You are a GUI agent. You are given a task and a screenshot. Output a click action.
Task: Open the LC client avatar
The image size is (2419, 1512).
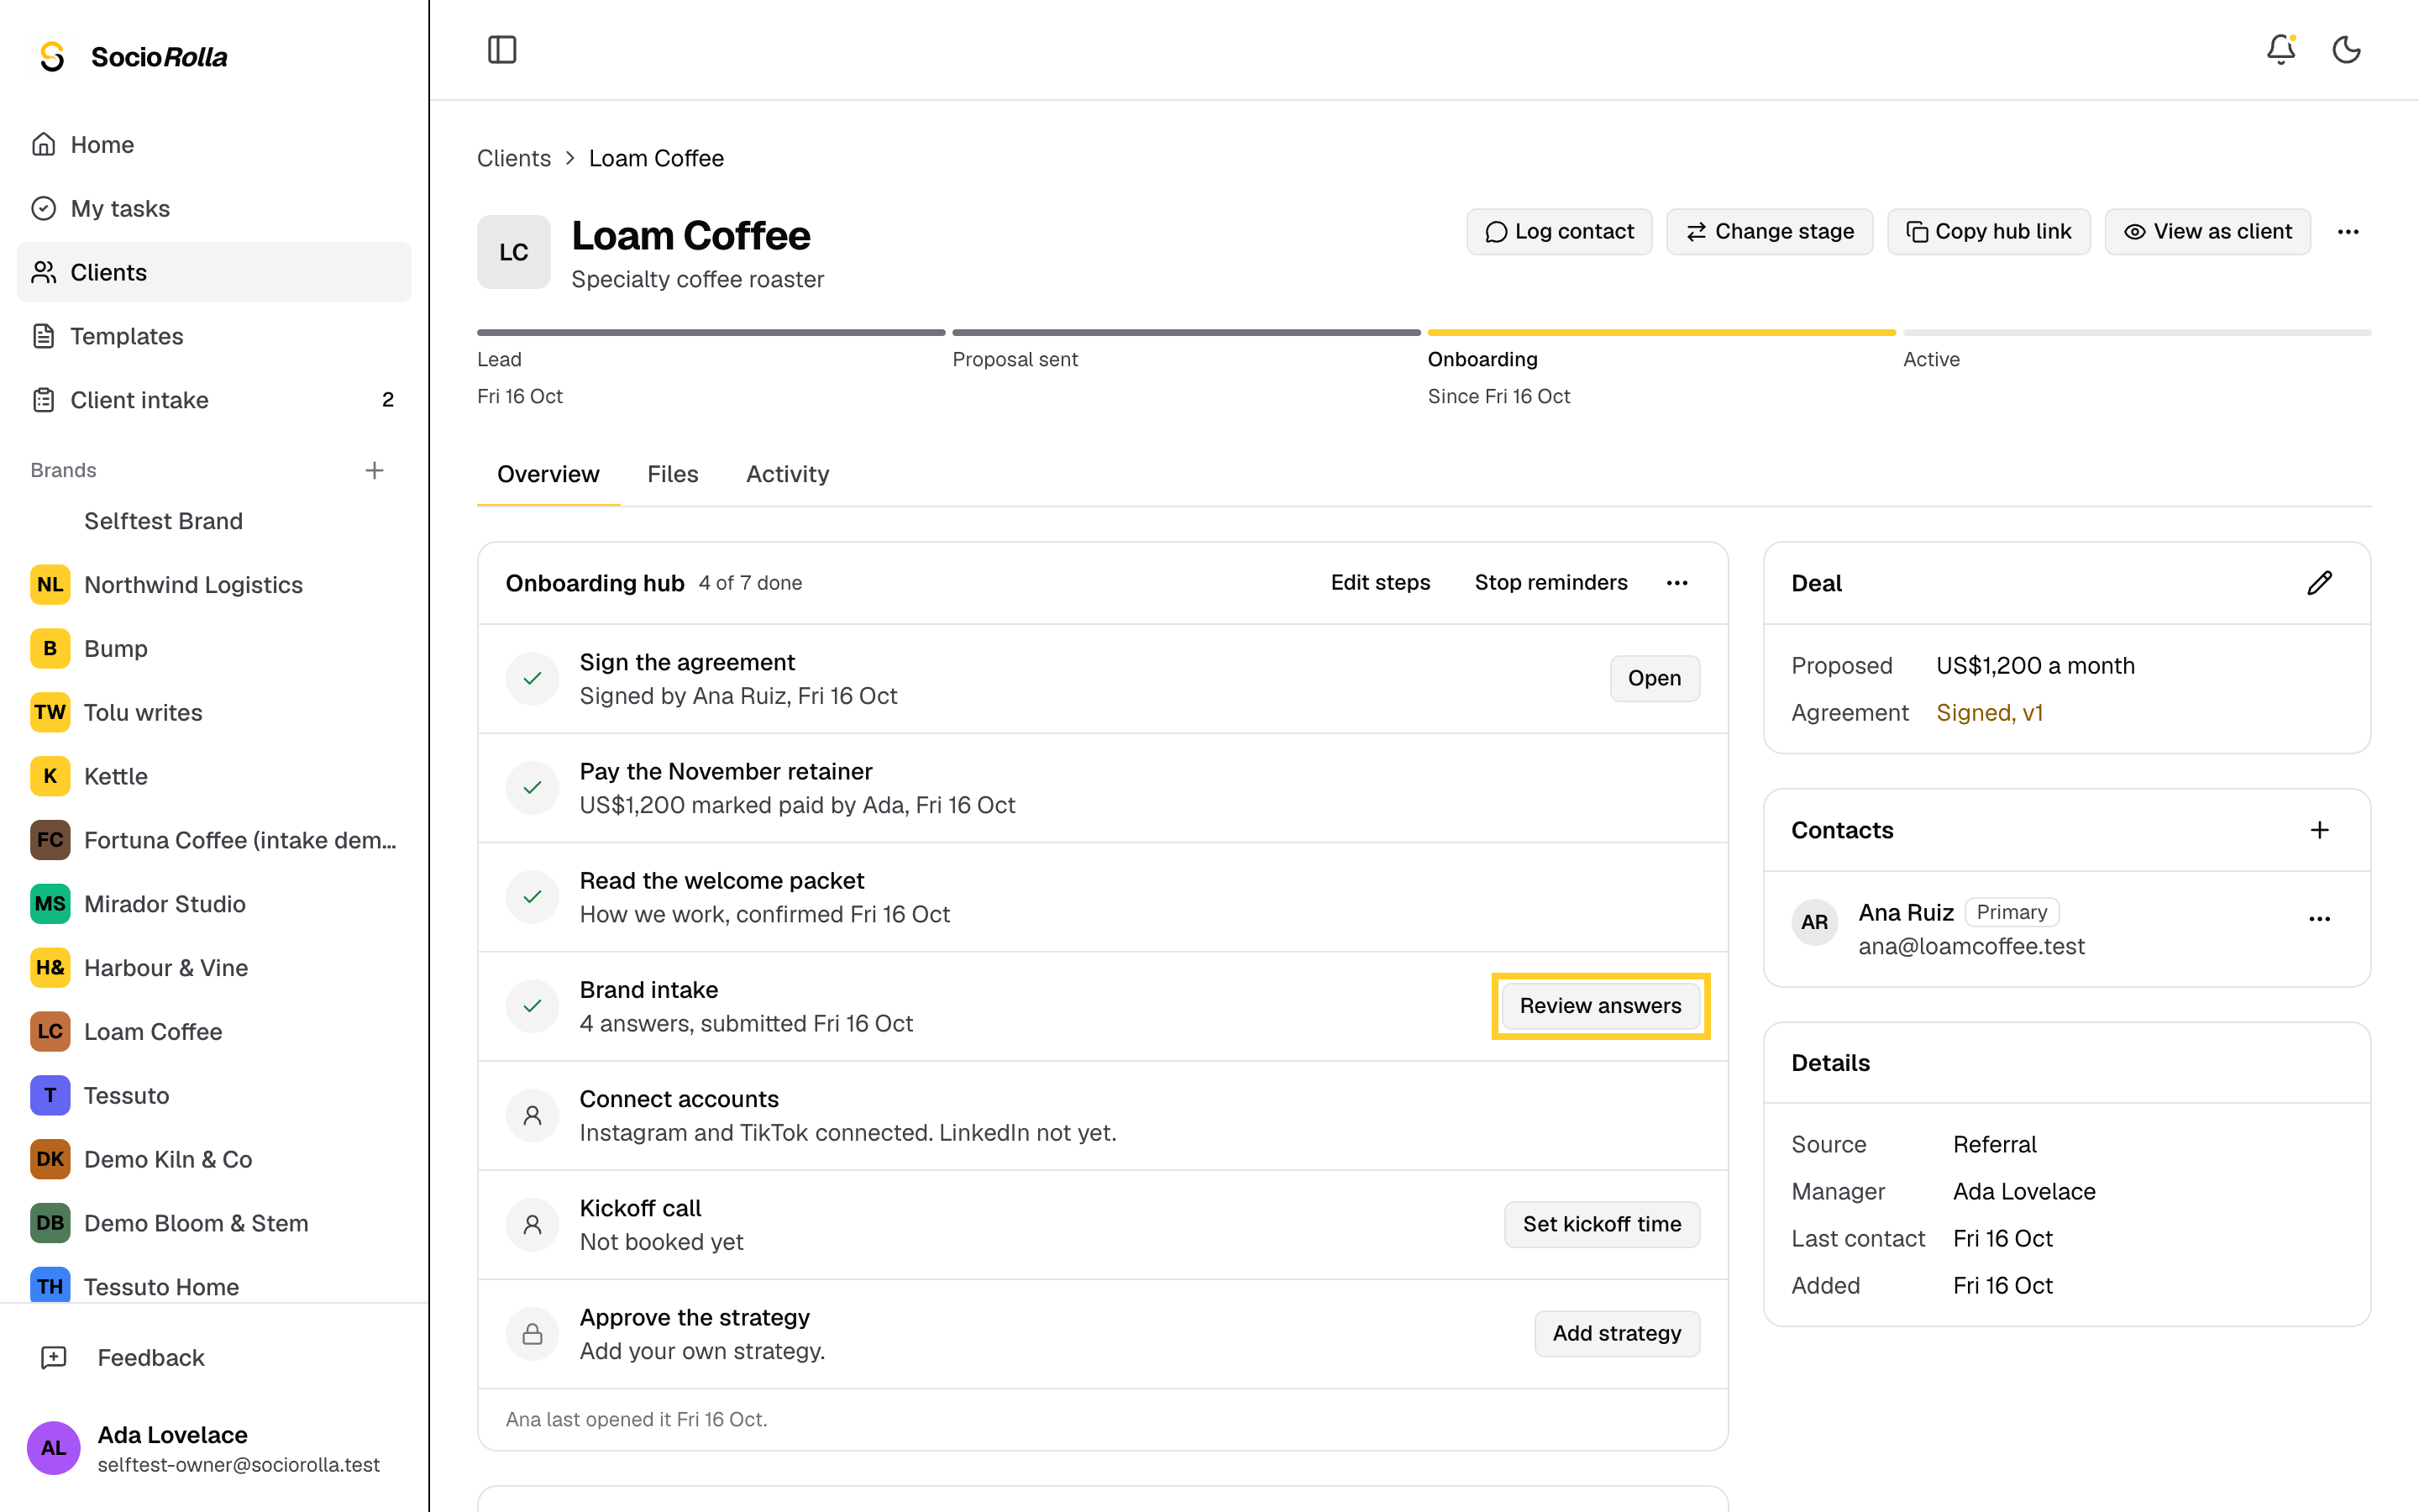[514, 252]
